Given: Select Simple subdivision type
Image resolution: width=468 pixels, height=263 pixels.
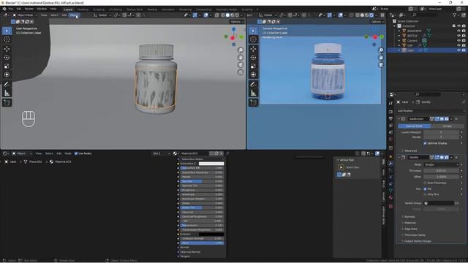Looking at the screenshot, I should click(x=447, y=126).
